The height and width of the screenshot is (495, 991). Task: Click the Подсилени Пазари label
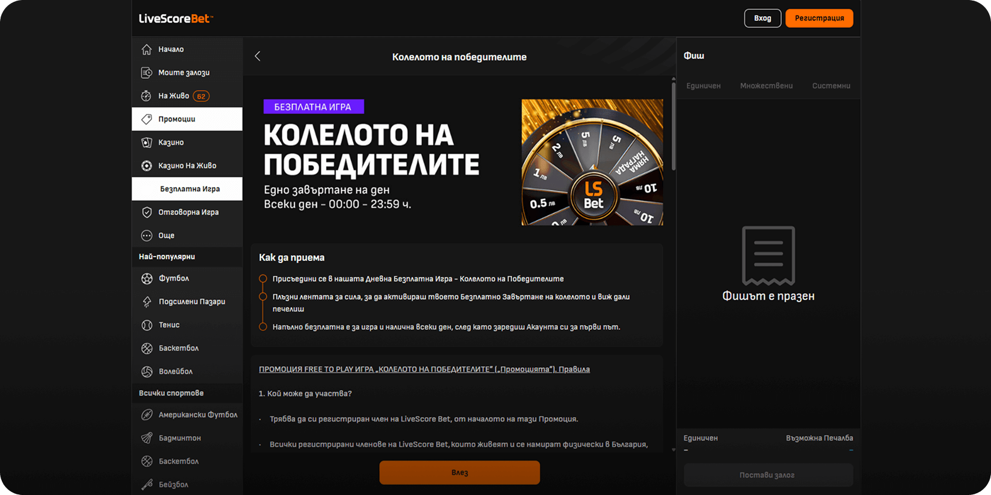192,302
